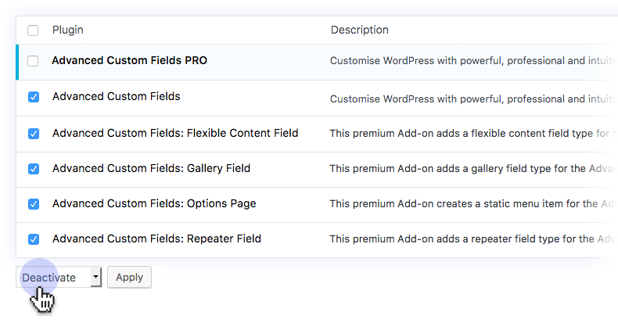Select the Advanced Custom Fields PRO plugin name

[129, 60]
